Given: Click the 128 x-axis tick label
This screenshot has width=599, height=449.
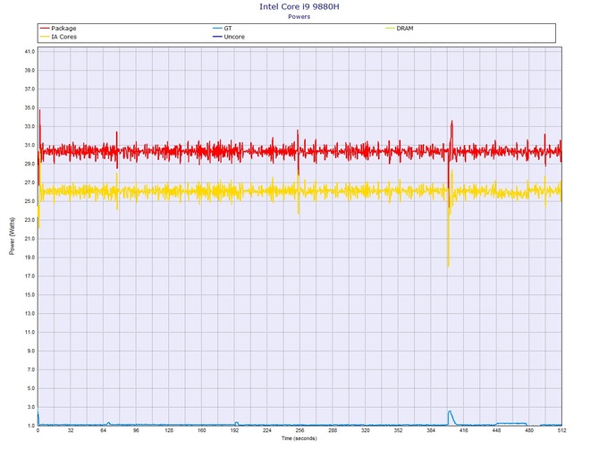Looking at the screenshot, I should [x=169, y=430].
